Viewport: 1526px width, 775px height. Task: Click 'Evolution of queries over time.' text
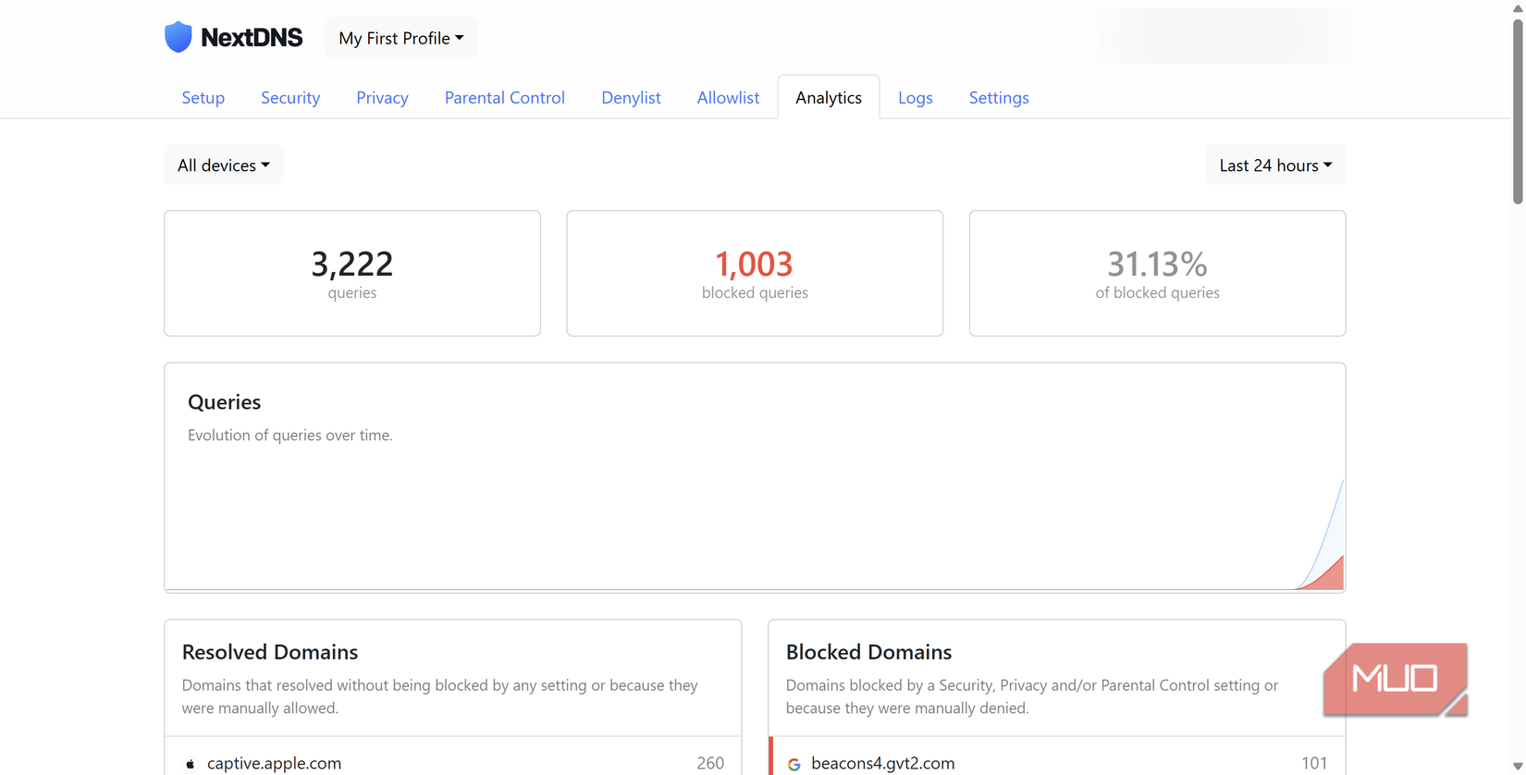290,436
